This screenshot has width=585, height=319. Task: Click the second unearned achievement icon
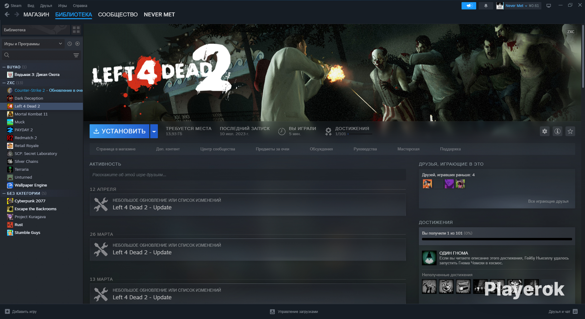(x=446, y=286)
